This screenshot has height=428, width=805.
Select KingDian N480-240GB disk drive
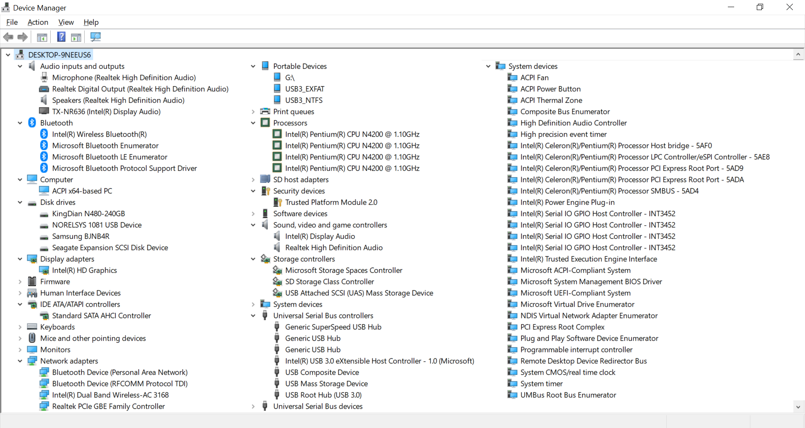[88, 214]
